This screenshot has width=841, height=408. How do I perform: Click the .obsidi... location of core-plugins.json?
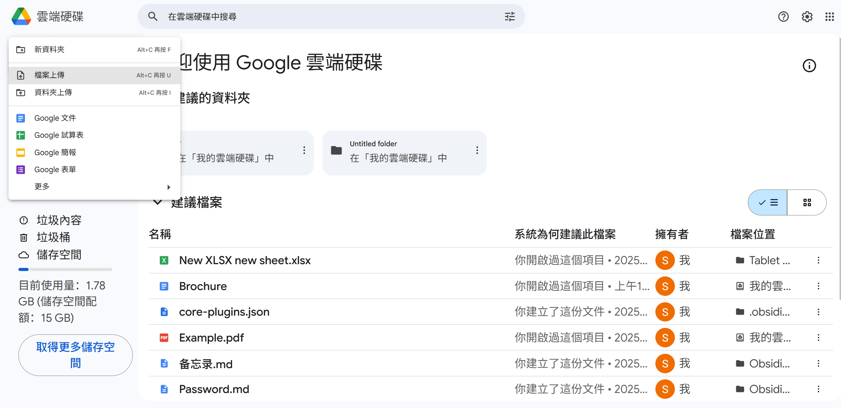763,312
